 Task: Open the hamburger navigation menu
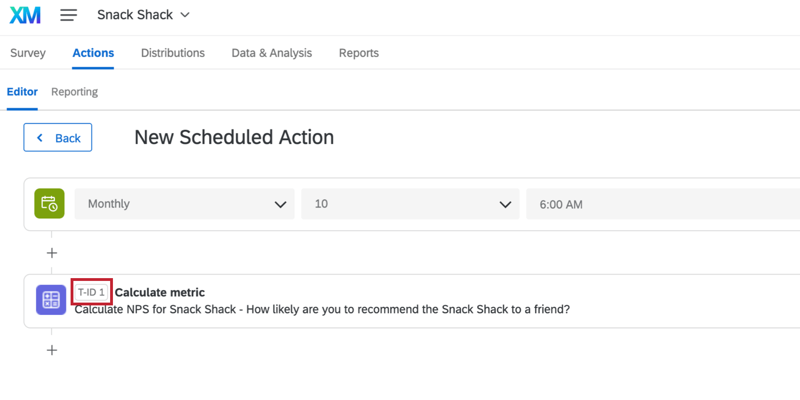point(69,15)
